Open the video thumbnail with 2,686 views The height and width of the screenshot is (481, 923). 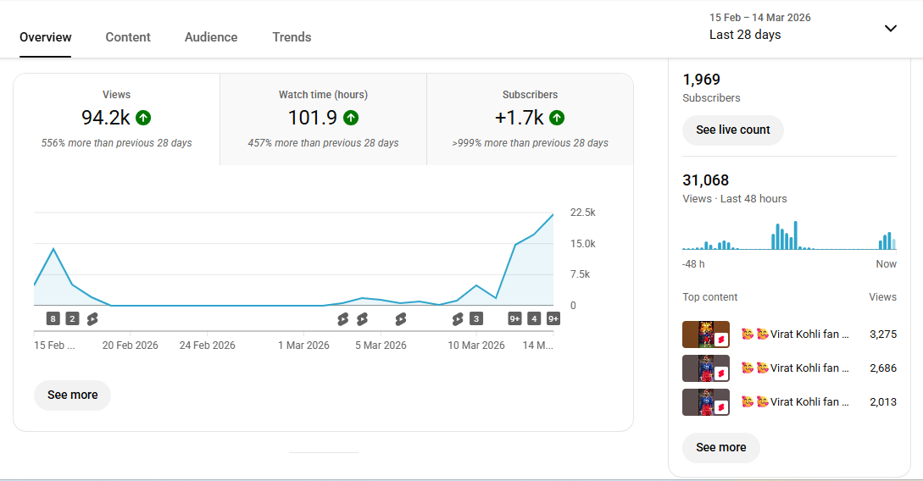pos(705,368)
